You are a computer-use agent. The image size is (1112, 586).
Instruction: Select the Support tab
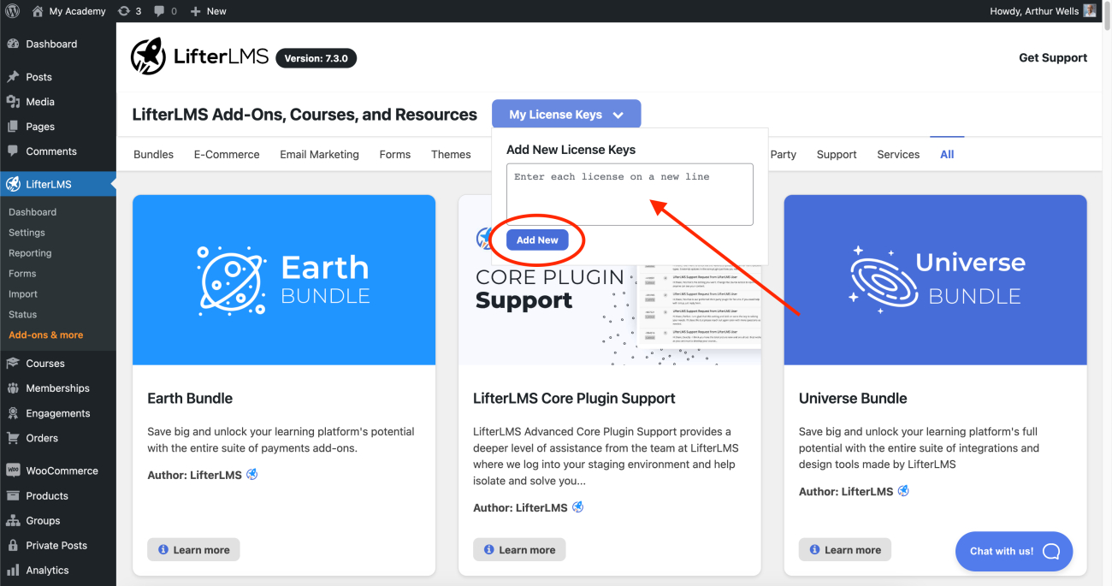click(x=837, y=155)
